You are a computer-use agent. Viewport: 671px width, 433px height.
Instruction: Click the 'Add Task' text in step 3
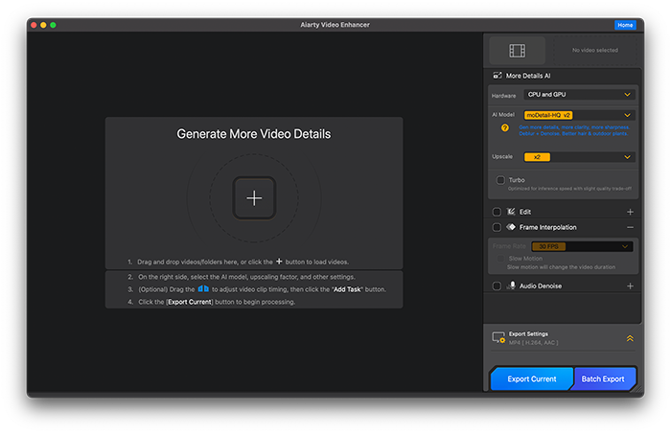[347, 289]
